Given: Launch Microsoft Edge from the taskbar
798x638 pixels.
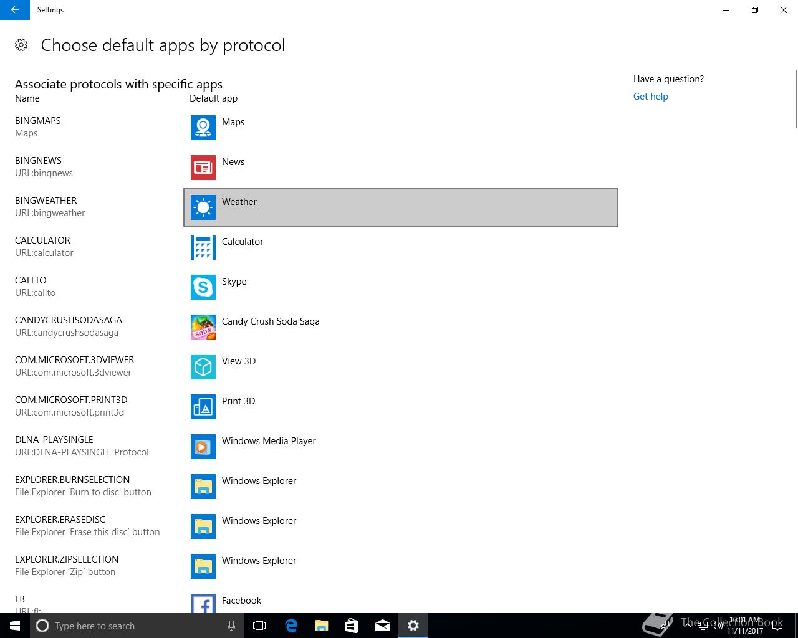Looking at the screenshot, I should tap(291, 626).
